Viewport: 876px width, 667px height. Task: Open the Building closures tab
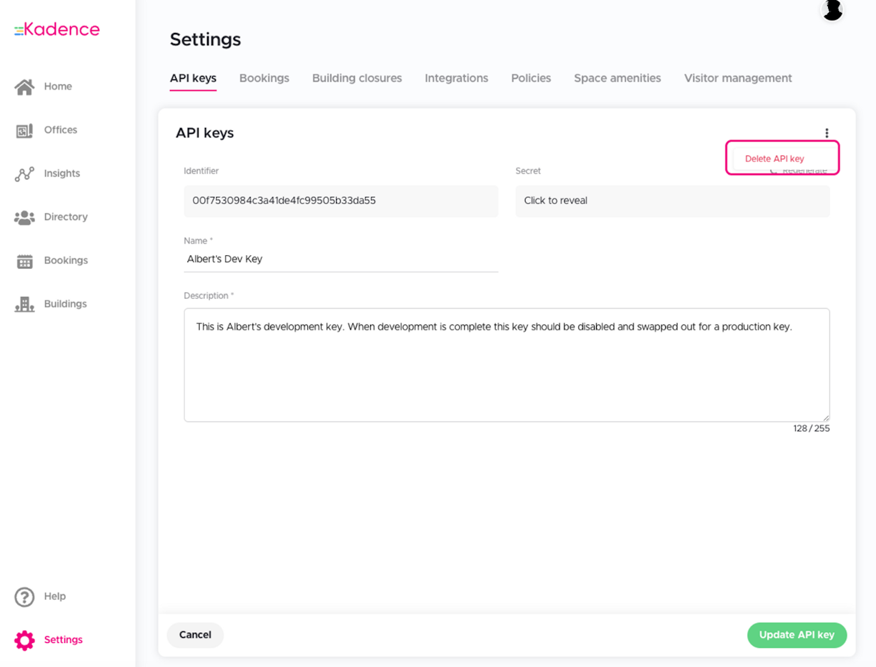357,78
